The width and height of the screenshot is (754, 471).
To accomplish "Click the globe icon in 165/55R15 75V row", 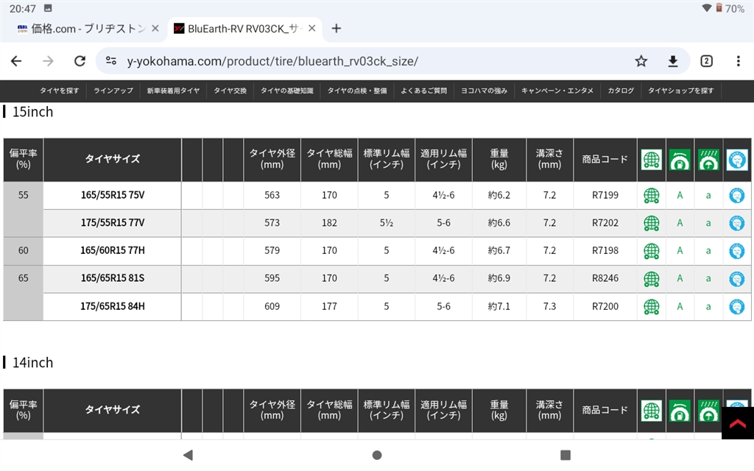I will (652, 196).
